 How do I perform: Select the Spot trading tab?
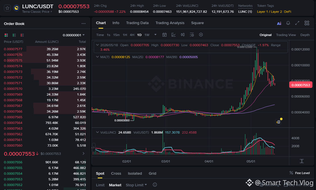click(x=100, y=174)
